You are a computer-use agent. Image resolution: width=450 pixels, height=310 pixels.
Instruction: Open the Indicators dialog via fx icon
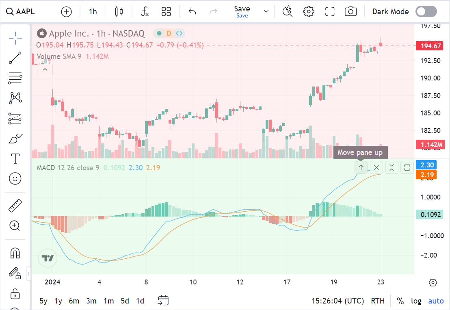click(x=145, y=11)
